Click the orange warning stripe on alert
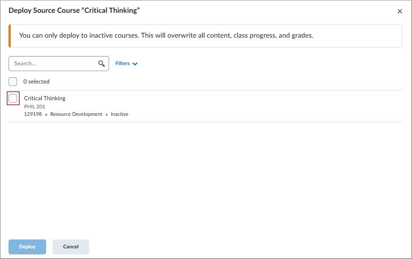Viewport: 412px width, 259px height. point(10,36)
